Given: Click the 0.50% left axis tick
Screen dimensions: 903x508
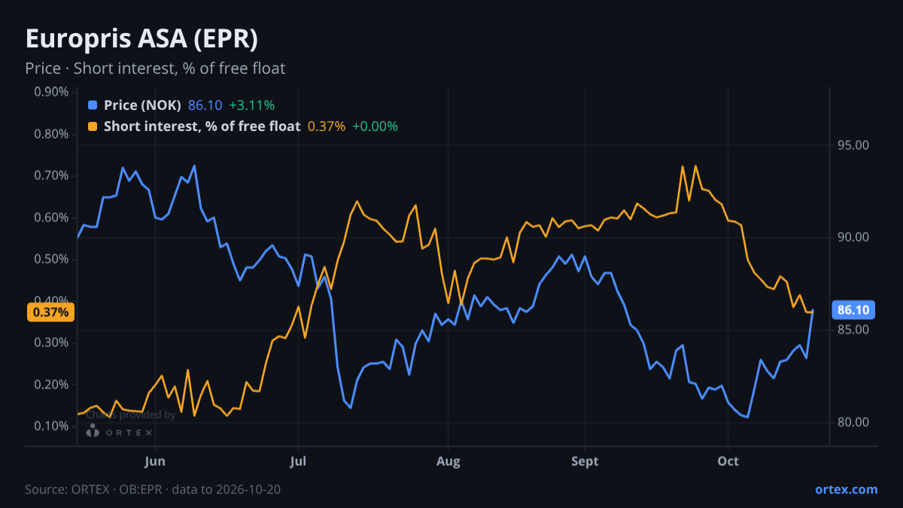Looking at the screenshot, I should click(x=52, y=259).
